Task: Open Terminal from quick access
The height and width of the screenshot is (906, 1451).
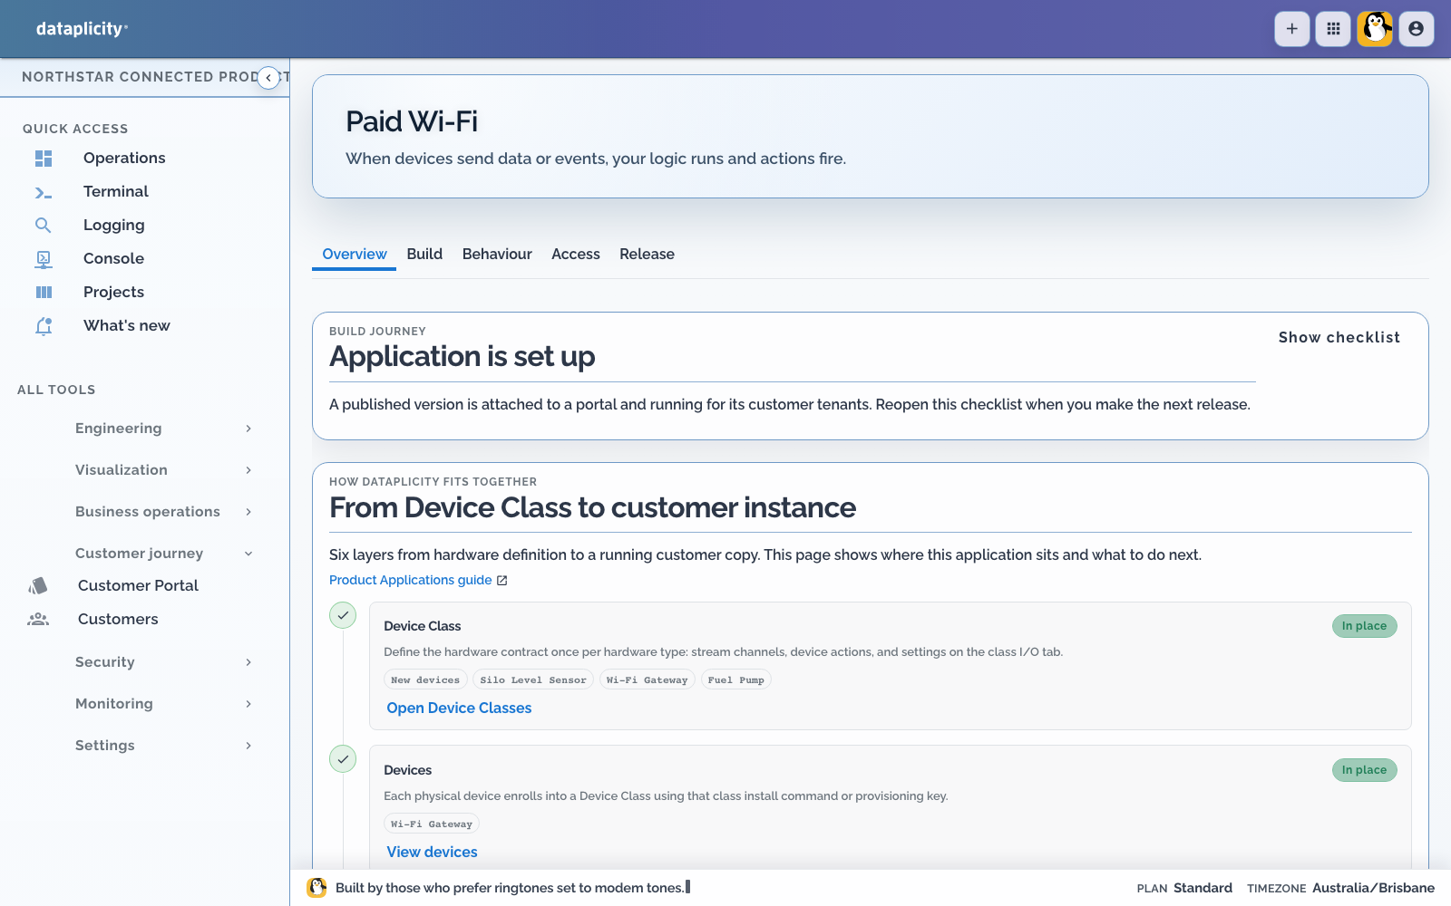Action: click(116, 192)
